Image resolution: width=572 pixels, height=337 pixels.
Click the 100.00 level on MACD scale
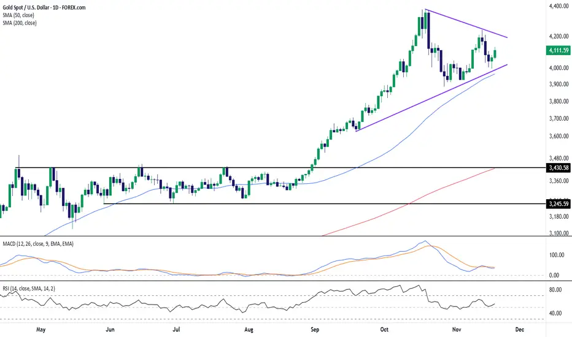(x=557, y=254)
